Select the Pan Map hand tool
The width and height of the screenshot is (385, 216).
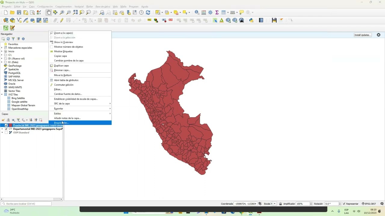pyautogui.click(x=49, y=12)
